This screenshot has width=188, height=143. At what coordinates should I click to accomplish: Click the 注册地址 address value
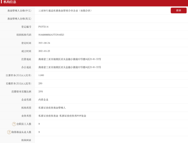tap(70, 59)
